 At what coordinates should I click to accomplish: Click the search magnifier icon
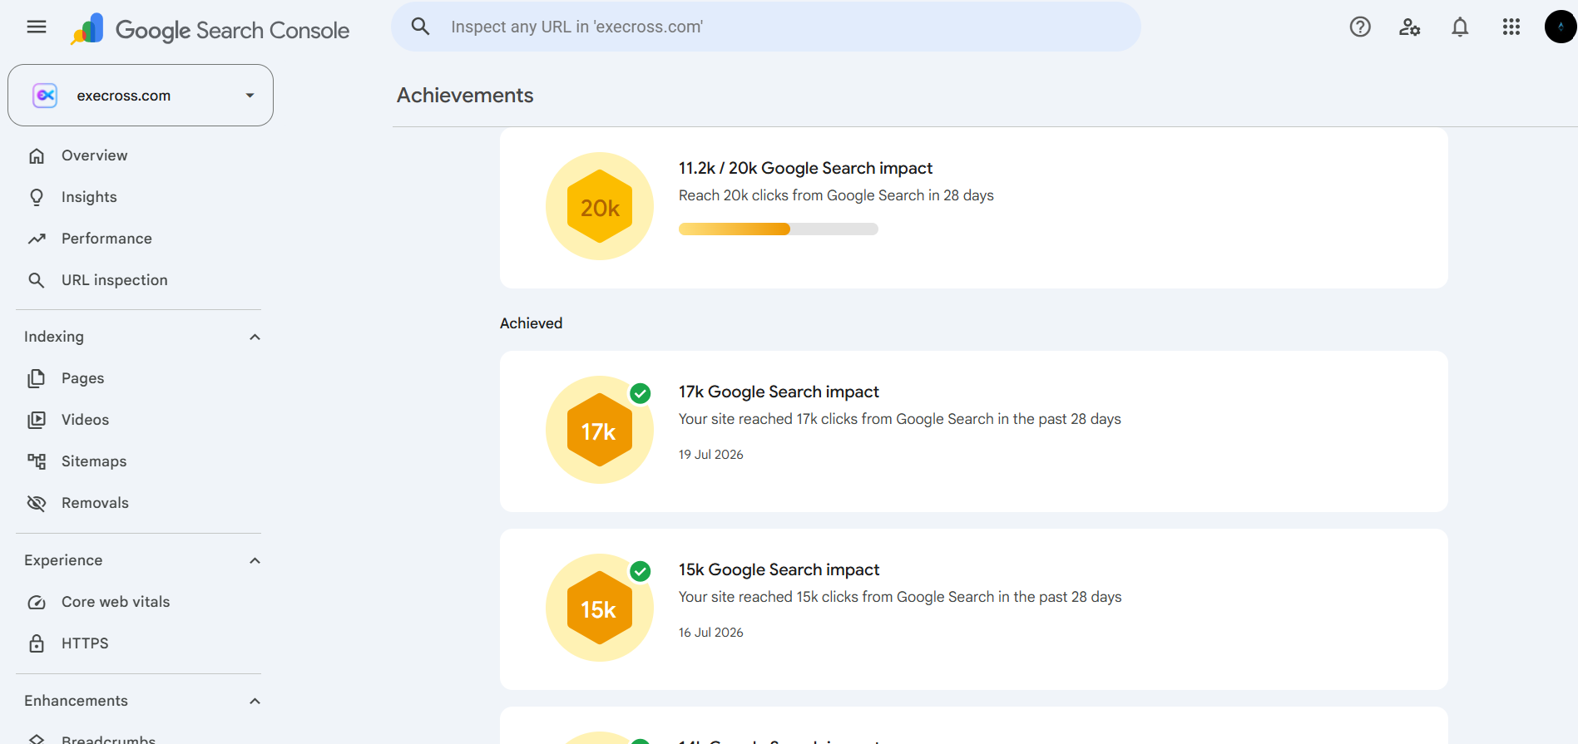(421, 27)
